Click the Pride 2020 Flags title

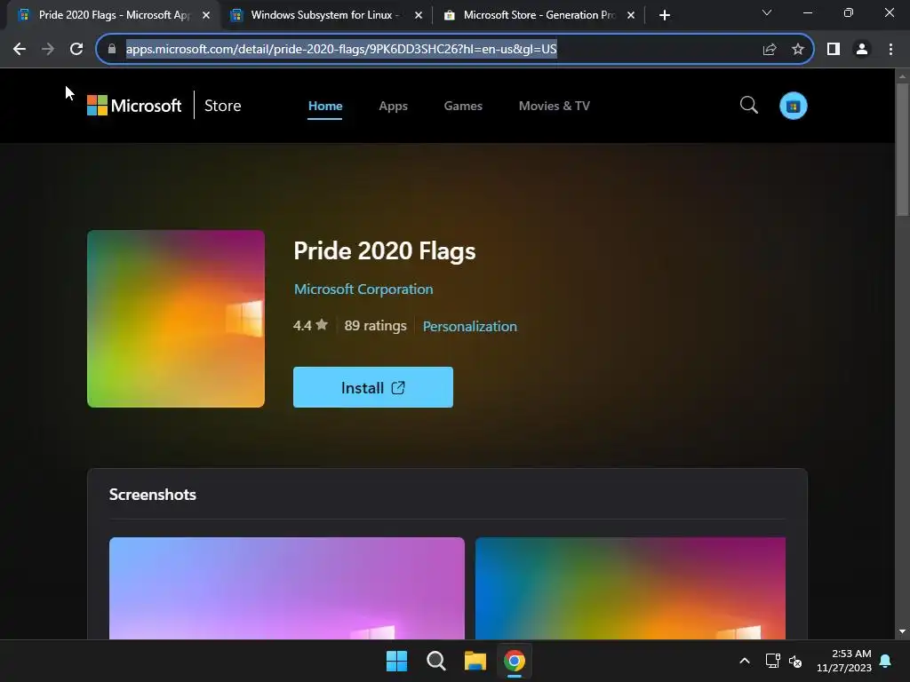click(384, 251)
